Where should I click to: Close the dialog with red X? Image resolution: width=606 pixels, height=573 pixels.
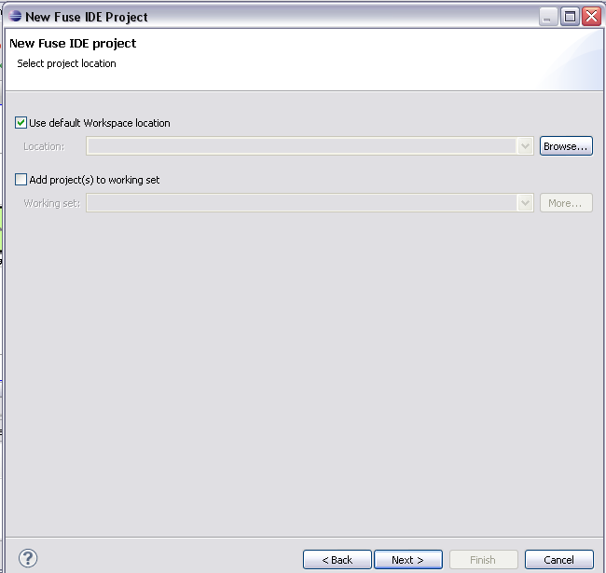[x=592, y=17]
